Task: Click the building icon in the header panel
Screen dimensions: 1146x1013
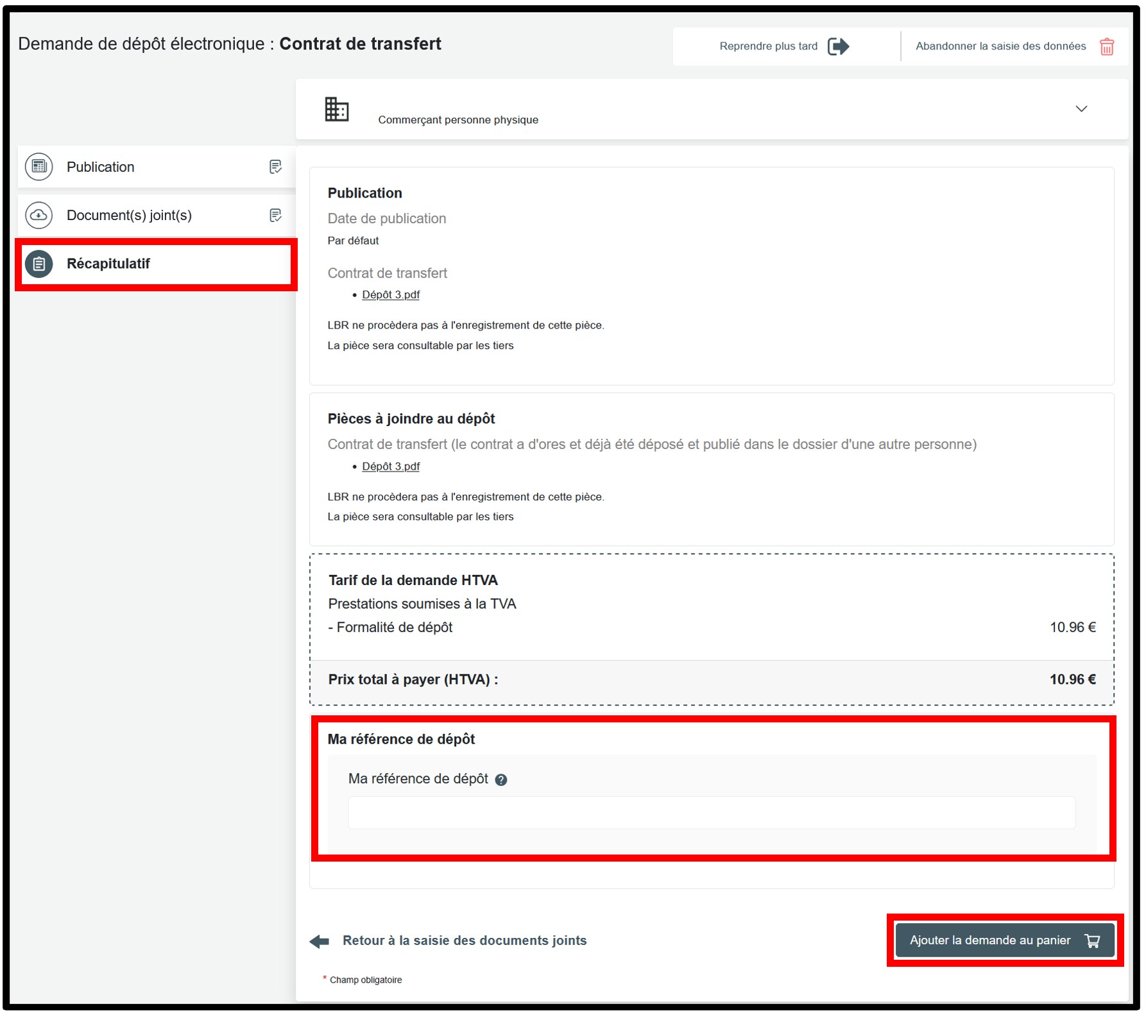Action: (x=336, y=109)
